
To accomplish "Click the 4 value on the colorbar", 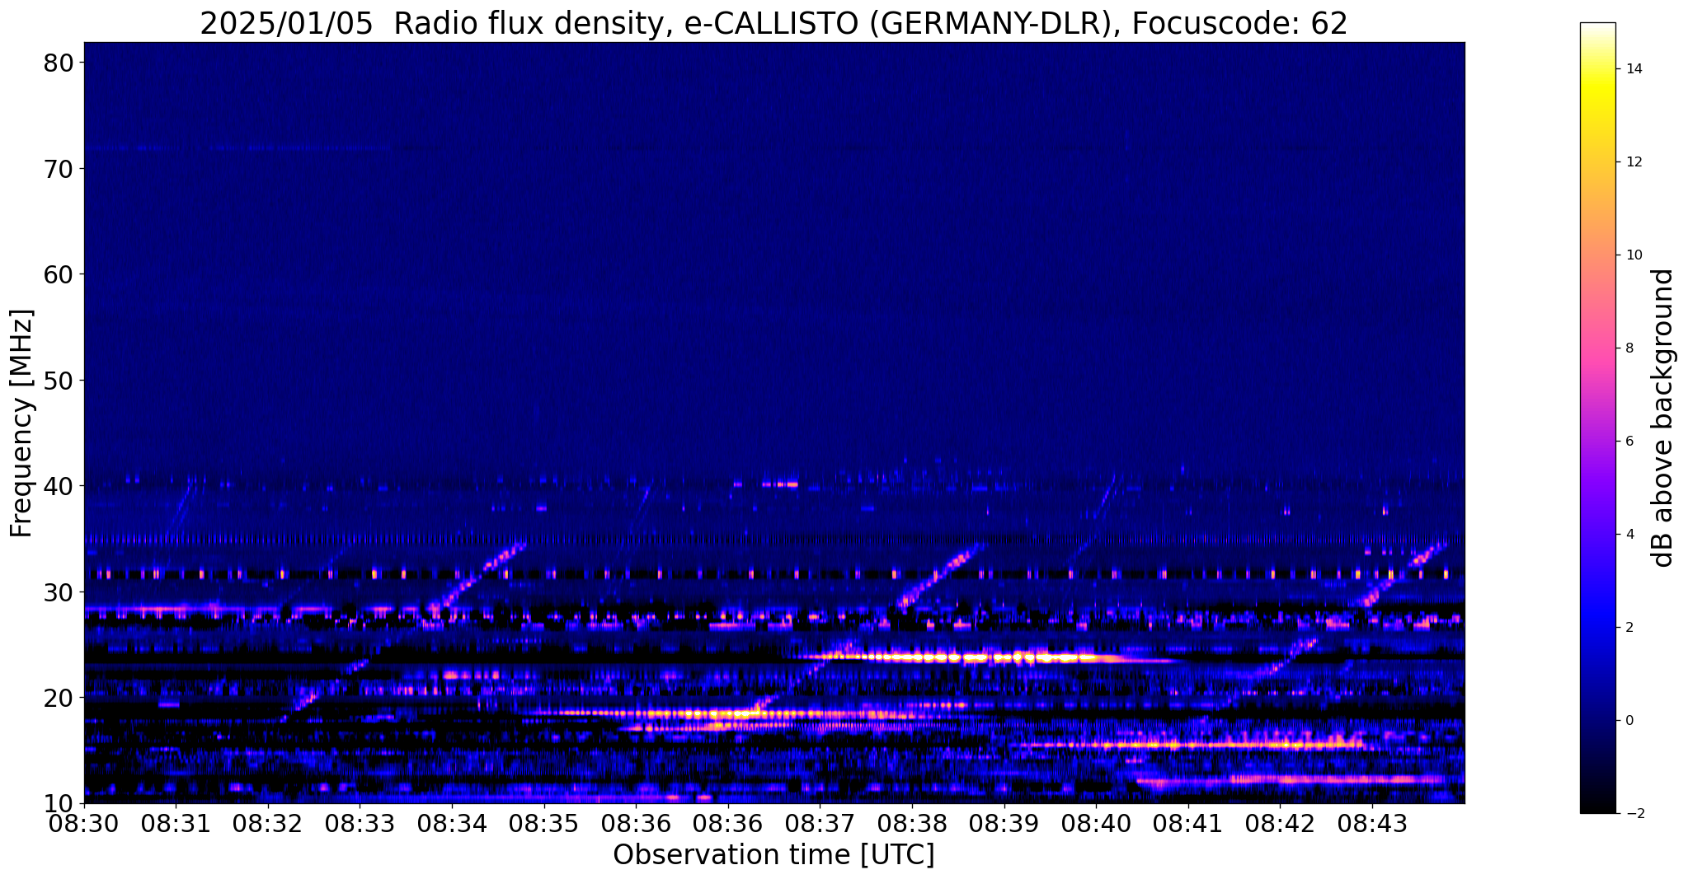I will tap(1629, 535).
